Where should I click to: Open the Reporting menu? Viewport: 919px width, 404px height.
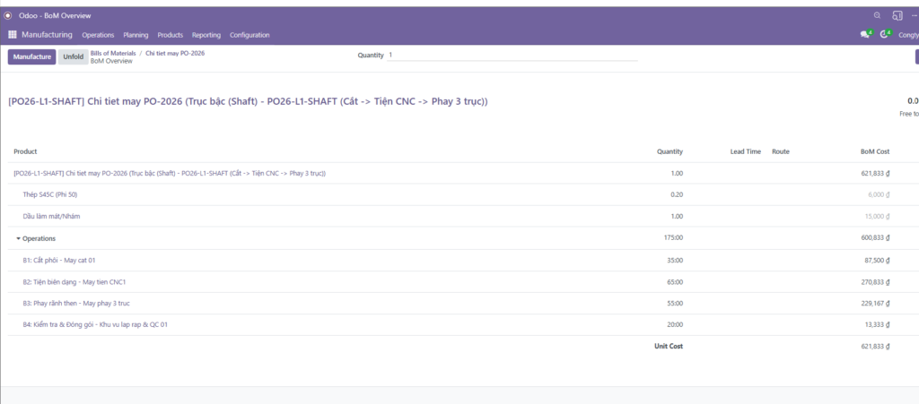point(206,35)
